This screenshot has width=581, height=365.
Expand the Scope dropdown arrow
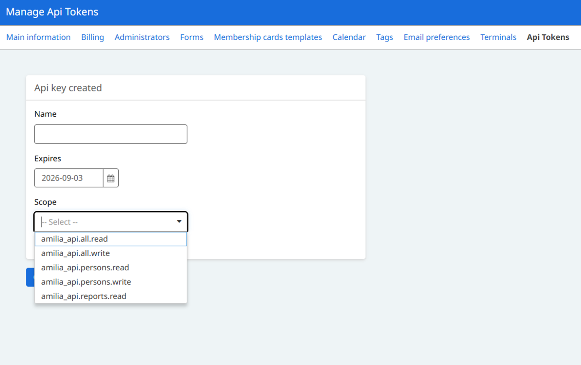coord(179,221)
